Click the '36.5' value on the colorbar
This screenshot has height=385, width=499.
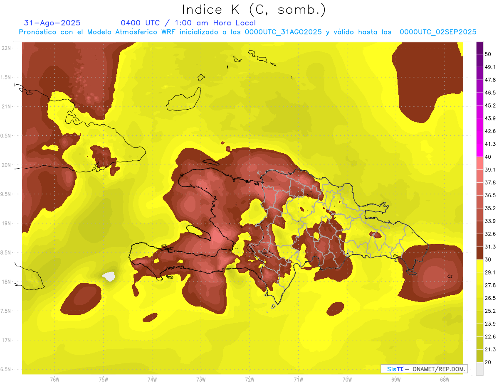coord(490,195)
